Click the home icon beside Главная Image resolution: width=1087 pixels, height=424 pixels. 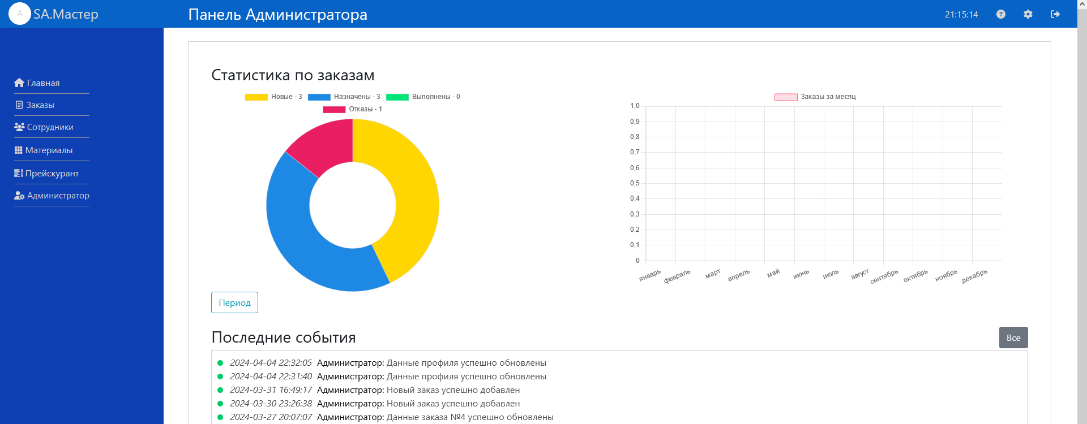[19, 83]
